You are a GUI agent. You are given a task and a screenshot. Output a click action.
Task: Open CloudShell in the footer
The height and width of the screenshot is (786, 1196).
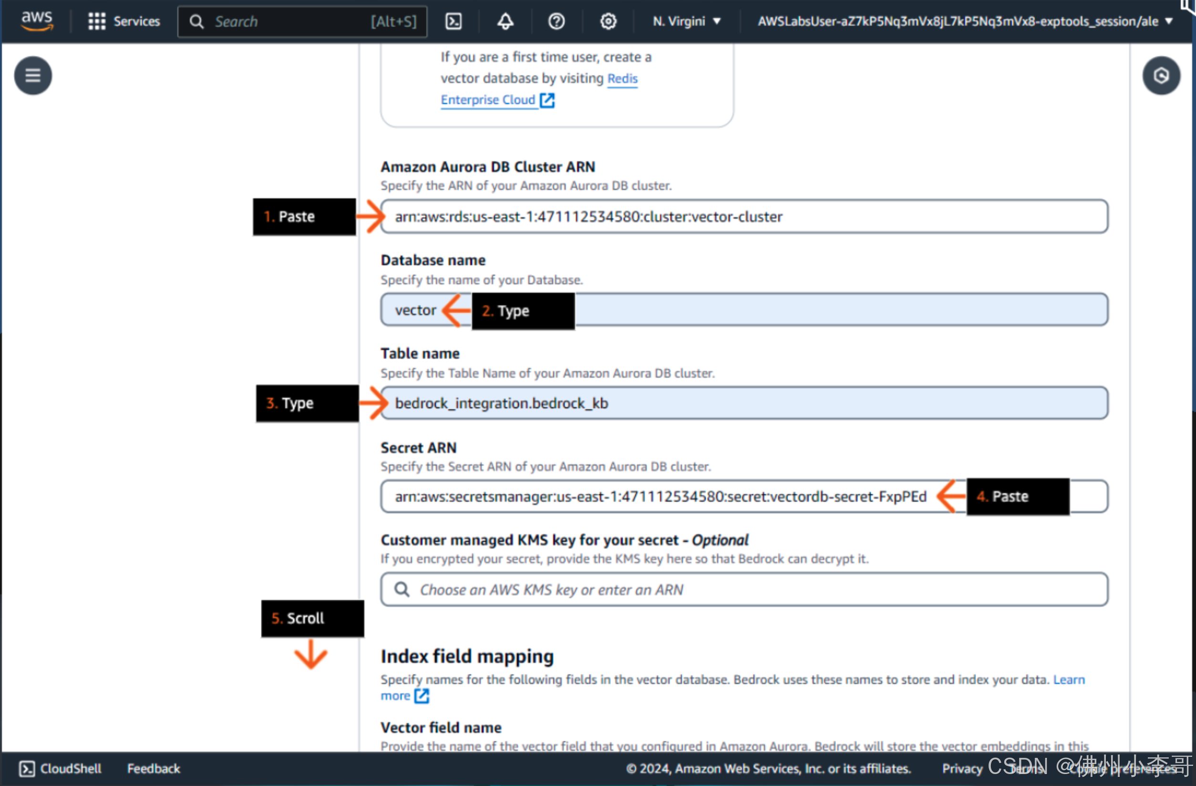click(x=60, y=768)
